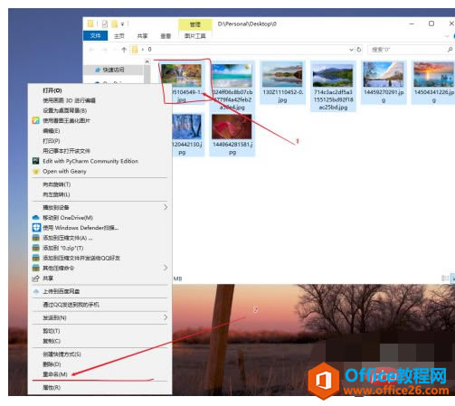Open the 查看 ribbon tab
This screenshot has width=455, height=406.
[166, 36]
